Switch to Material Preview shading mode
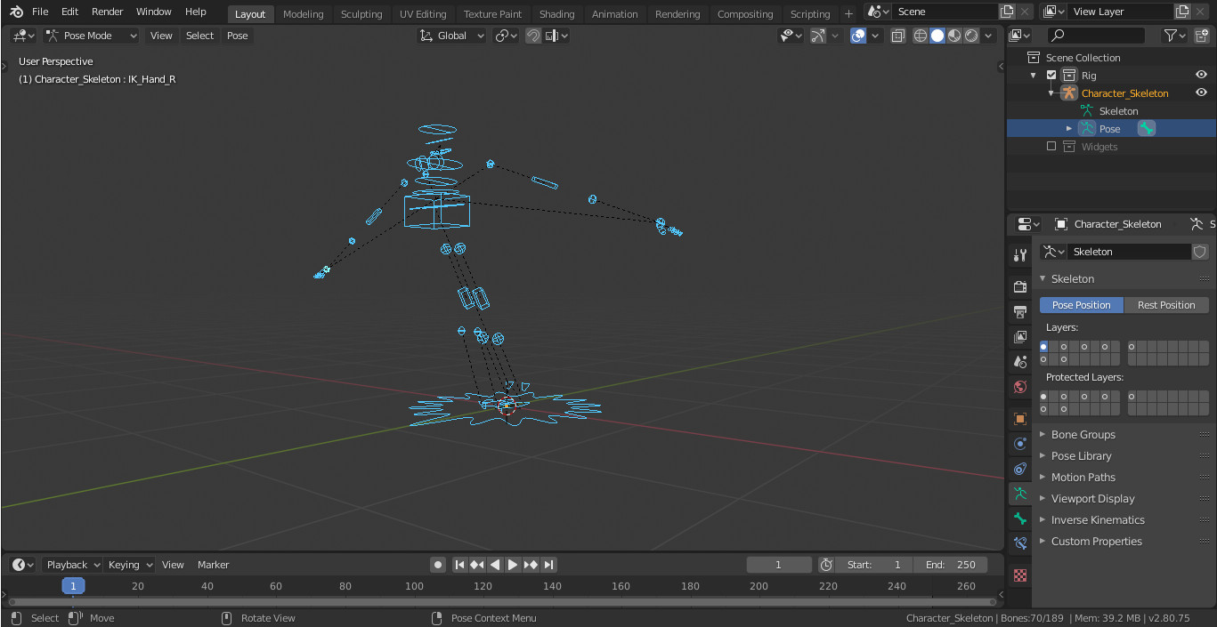 (953, 36)
